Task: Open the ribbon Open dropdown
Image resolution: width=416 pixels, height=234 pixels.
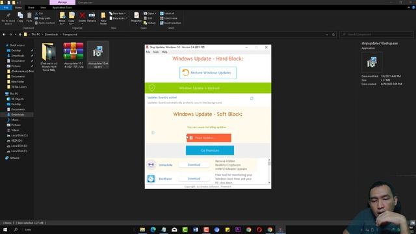Action: tap(150, 13)
